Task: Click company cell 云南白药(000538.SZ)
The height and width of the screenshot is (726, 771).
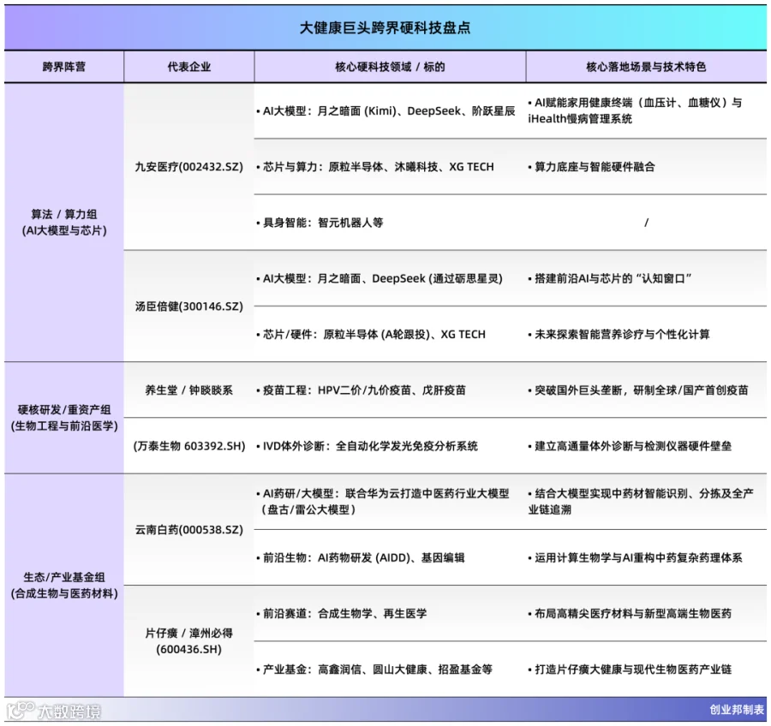Action: point(188,530)
